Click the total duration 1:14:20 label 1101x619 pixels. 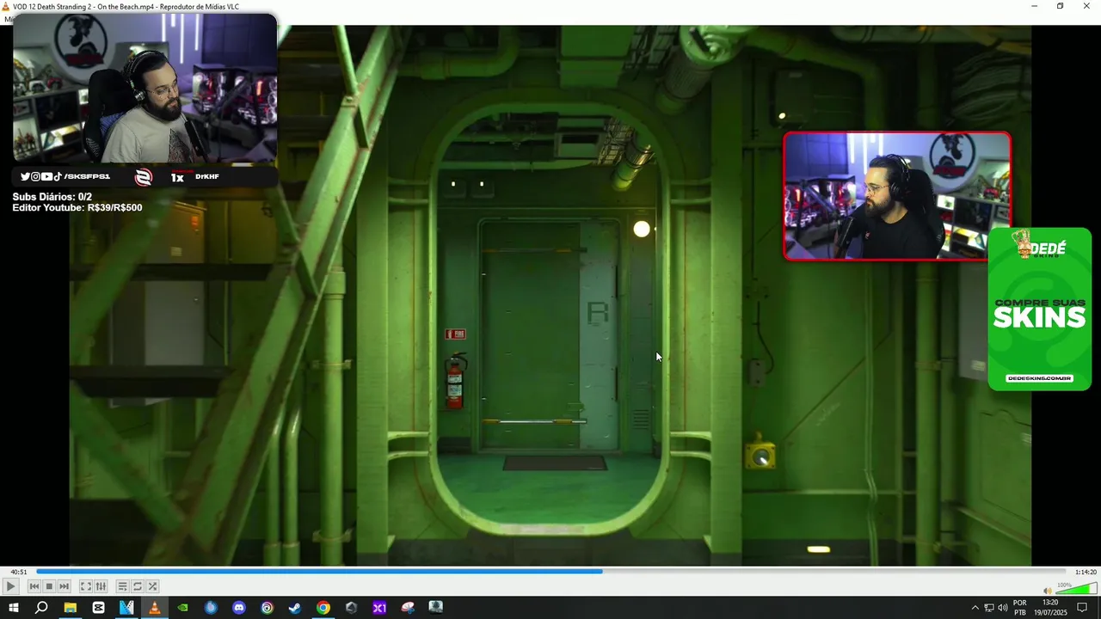click(1086, 572)
